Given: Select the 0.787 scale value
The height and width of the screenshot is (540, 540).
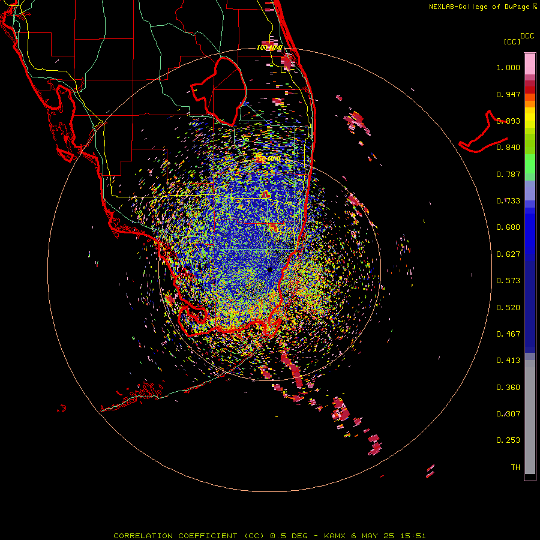Looking at the screenshot, I should (x=508, y=174).
